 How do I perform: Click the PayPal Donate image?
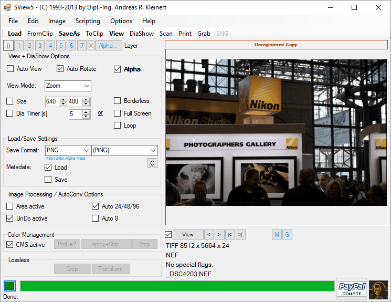[x=352, y=289]
